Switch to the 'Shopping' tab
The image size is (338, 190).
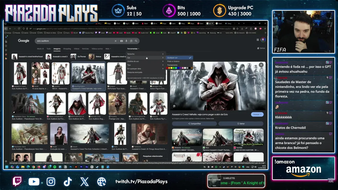(67, 49)
